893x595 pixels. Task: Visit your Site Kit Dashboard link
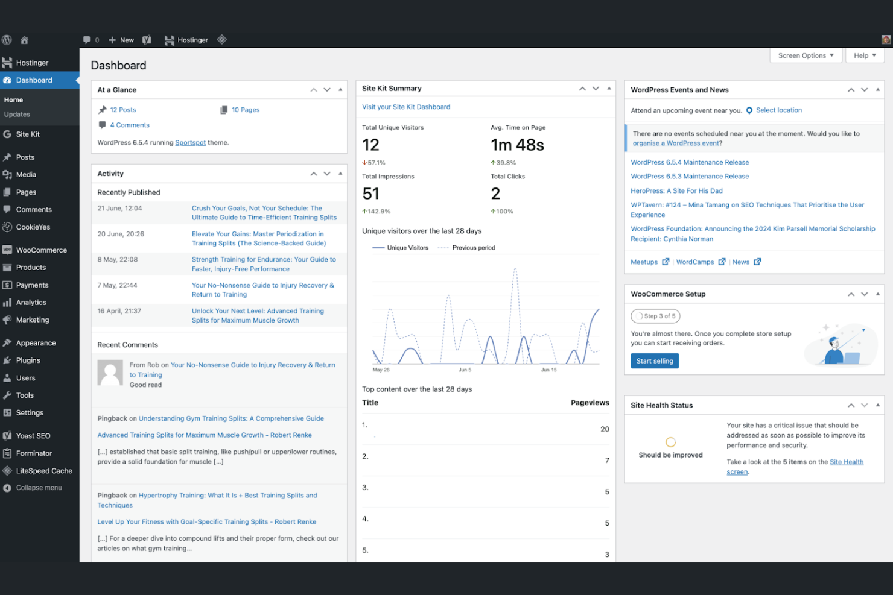pyautogui.click(x=406, y=107)
